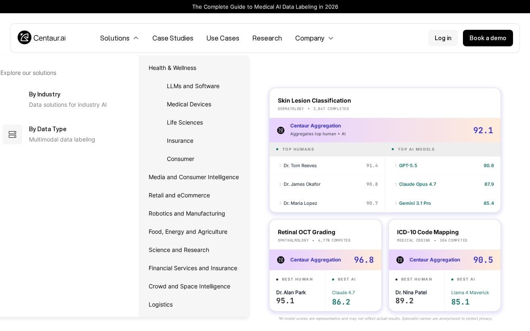Viewport: 530px width, 331px height.
Task: Open LLMs and Software link
Action: 193,86
